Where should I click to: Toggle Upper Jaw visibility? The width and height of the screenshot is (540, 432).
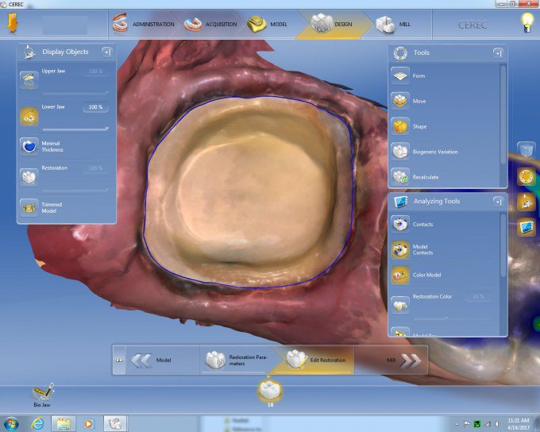click(29, 80)
